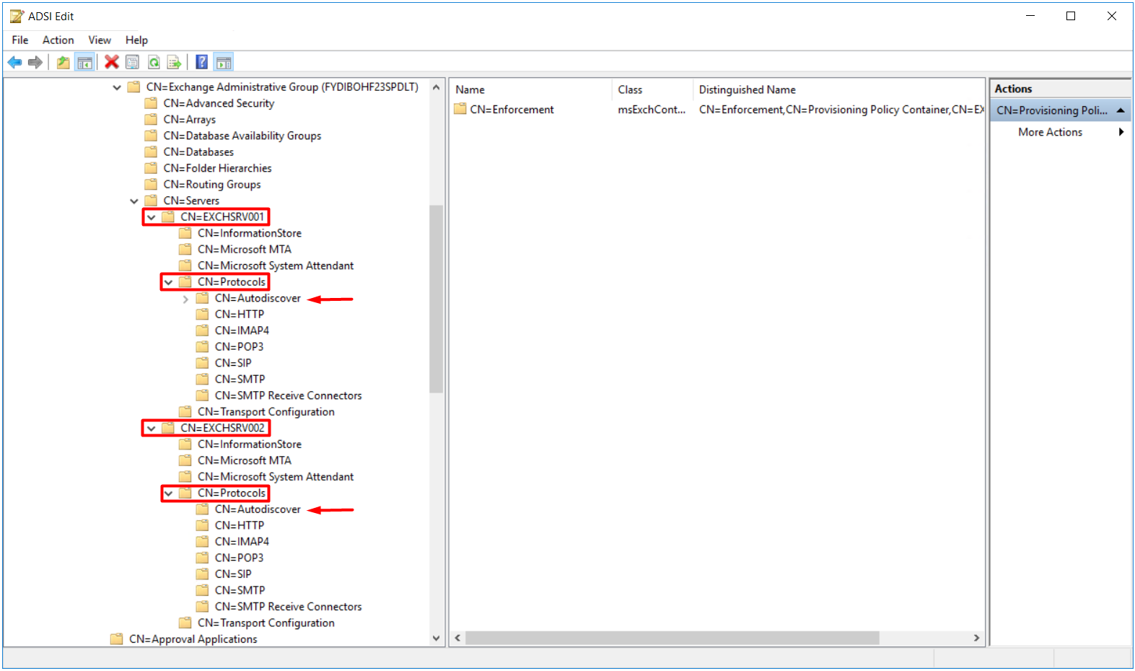
Task: Click the tree pane vertical scrollbar thumb
Action: (436, 299)
